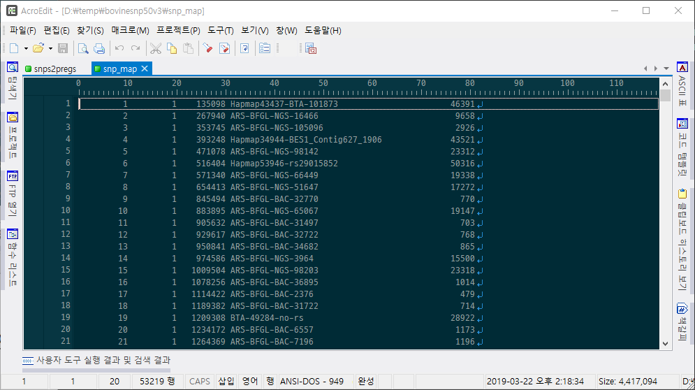The width and height of the screenshot is (695, 390).
Task: Click line number 10 in the gutter
Action: [66, 210]
